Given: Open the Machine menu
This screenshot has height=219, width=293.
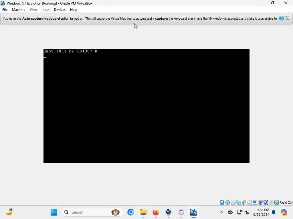Looking at the screenshot, I should point(19,10).
